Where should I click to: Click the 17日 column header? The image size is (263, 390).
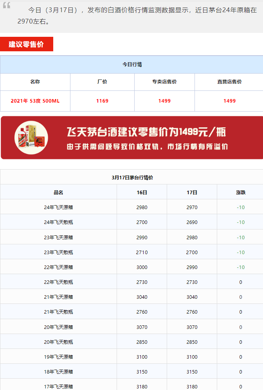(192, 193)
